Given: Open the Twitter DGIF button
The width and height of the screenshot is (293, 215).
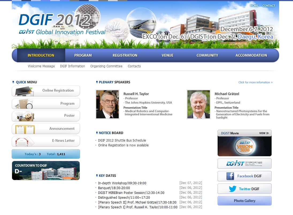Looking at the screenshot, I should 244,189.
